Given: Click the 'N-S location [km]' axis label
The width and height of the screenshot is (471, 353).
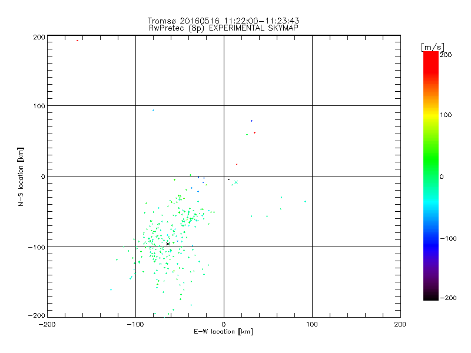Looking at the screenshot, I should click(21, 176).
